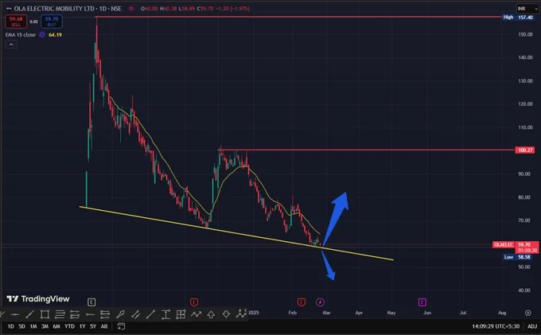Set time range to YTD
The image size is (541, 335).
click(x=69, y=326)
